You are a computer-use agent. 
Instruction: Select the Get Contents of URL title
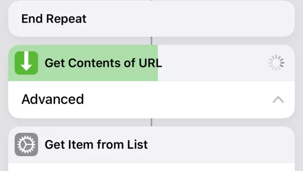point(103,63)
